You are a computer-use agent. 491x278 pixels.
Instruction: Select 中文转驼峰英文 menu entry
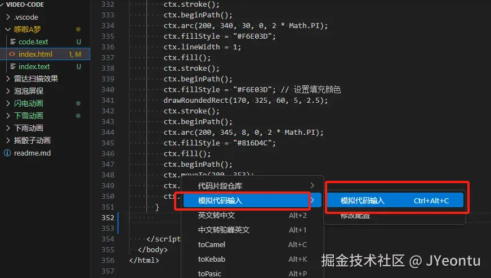252,230
